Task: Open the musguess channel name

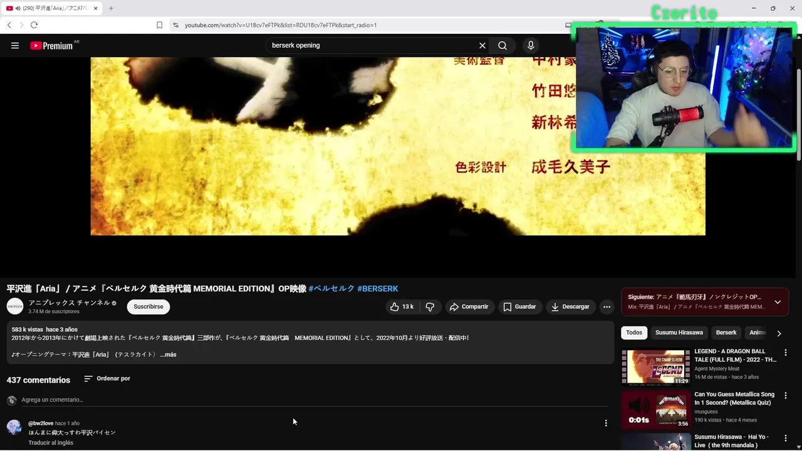Action: [x=706, y=412]
